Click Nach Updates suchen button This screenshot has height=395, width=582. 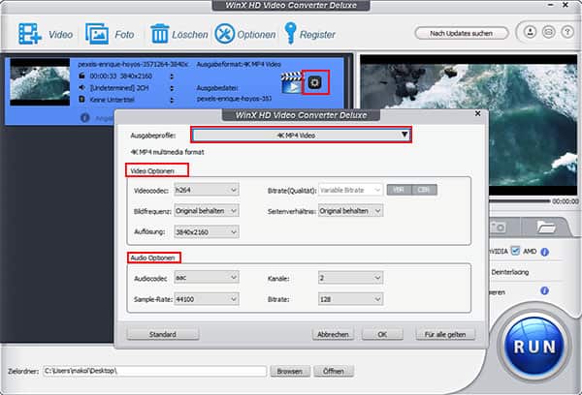pos(462,33)
